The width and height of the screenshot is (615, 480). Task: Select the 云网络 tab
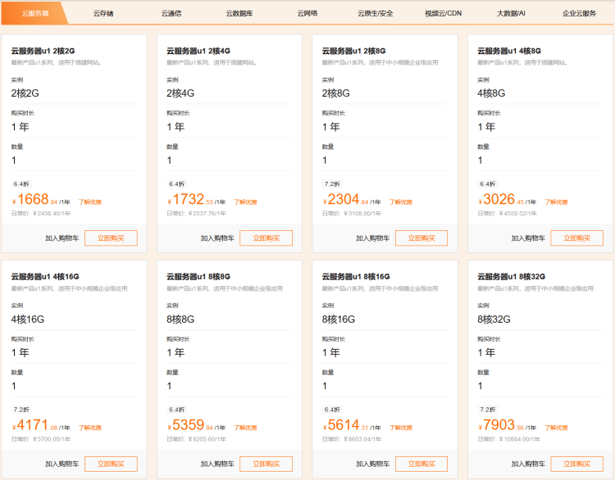[307, 13]
